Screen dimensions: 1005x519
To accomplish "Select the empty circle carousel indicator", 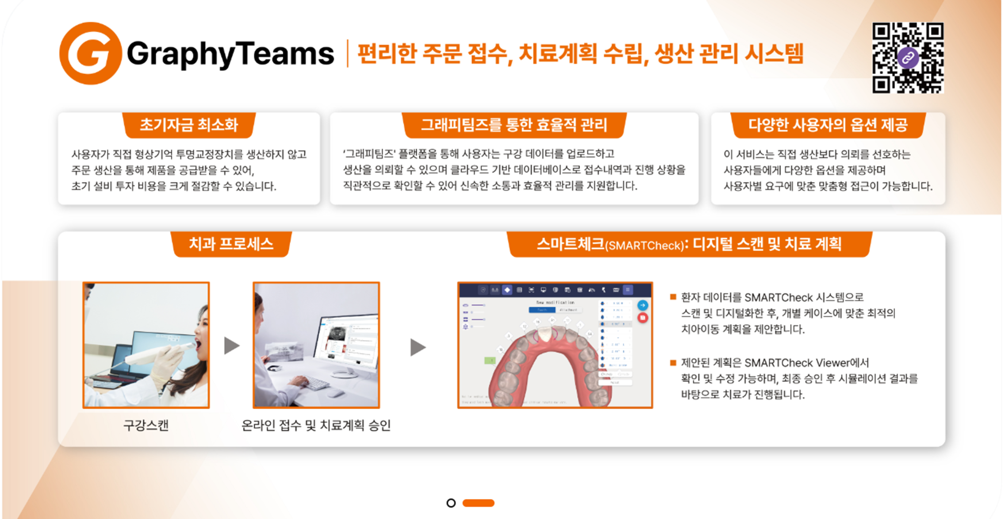I will click(451, 503).
